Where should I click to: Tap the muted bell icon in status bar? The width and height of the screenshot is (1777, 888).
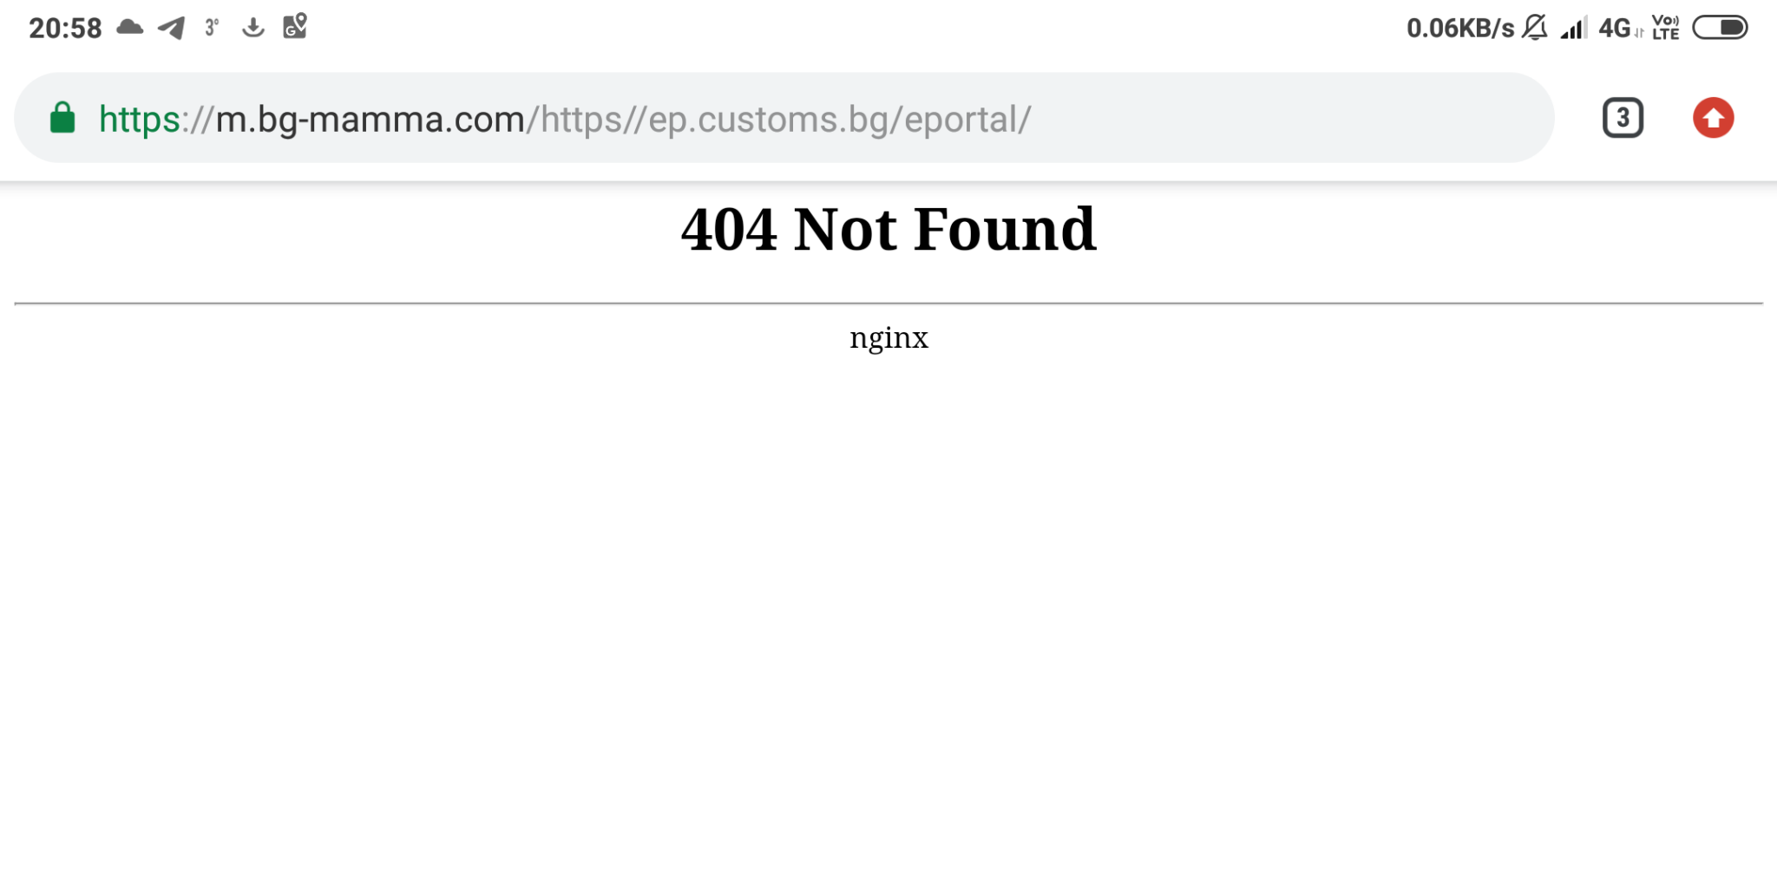(x=1534, y=28)
